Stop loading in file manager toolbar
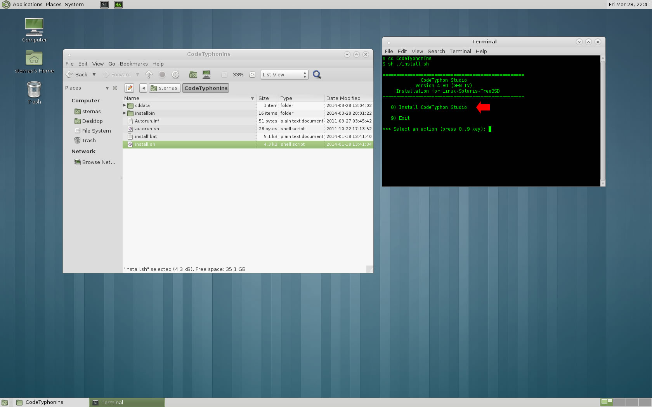Screen dimensions: 652x407 (162, 74)
